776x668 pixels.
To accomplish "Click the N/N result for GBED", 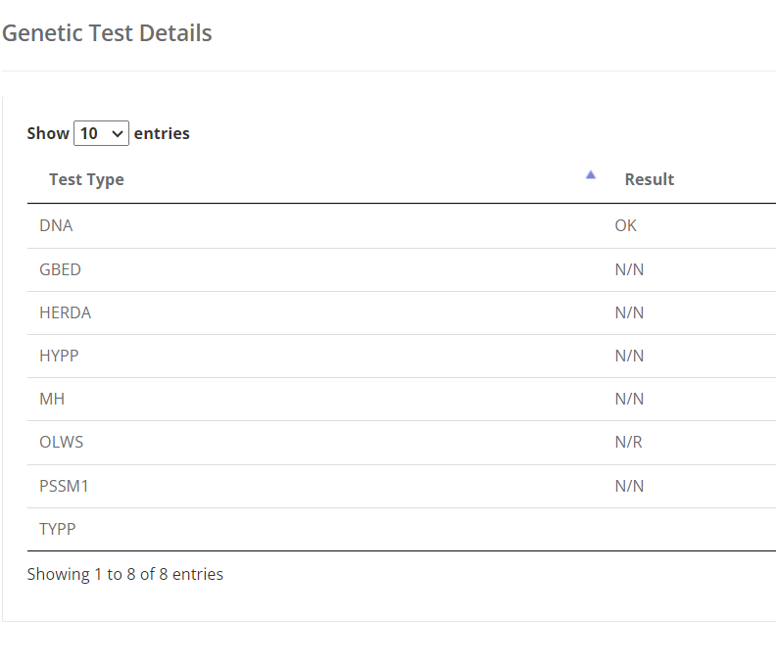I will tap(629, 269).
